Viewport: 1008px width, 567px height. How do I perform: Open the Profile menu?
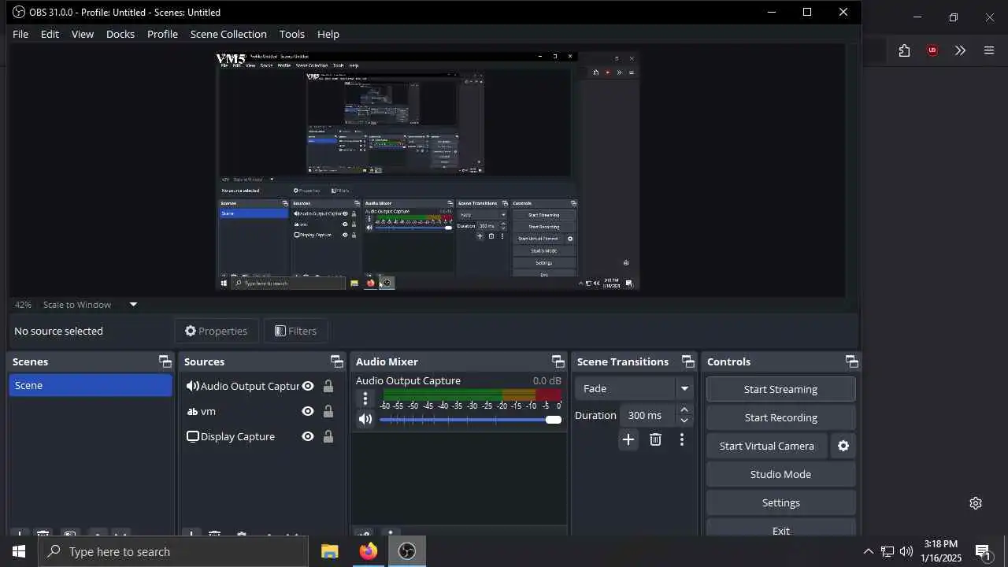click(x=162, y=34)
